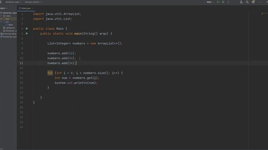
Task: Click the 'main' method name
Action: [x=78, y=33]
